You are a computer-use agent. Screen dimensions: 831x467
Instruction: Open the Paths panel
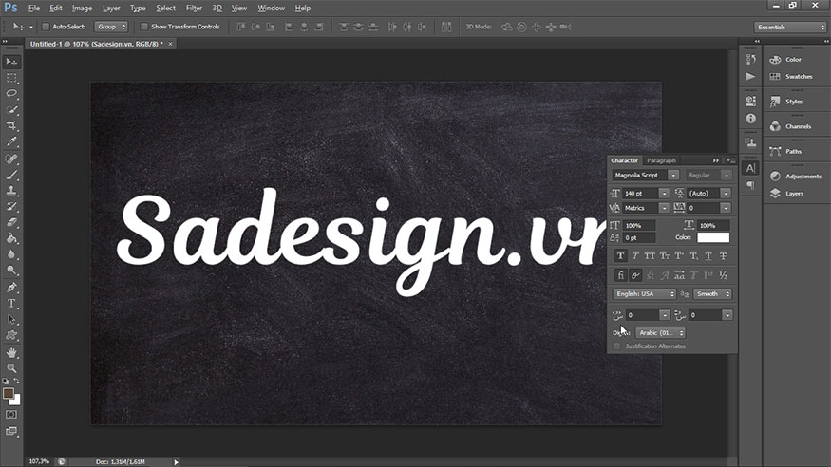pos(793,152)
